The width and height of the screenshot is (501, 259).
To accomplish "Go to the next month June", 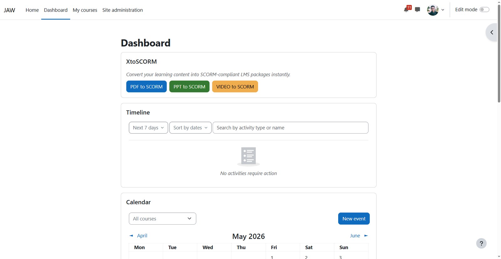I will (x=359, y=236).
